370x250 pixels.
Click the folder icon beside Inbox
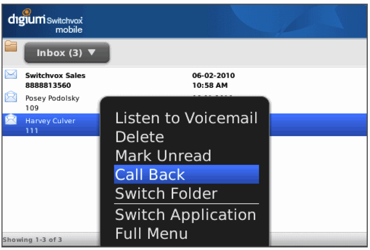pyautogui.click(x=11, y=46)
